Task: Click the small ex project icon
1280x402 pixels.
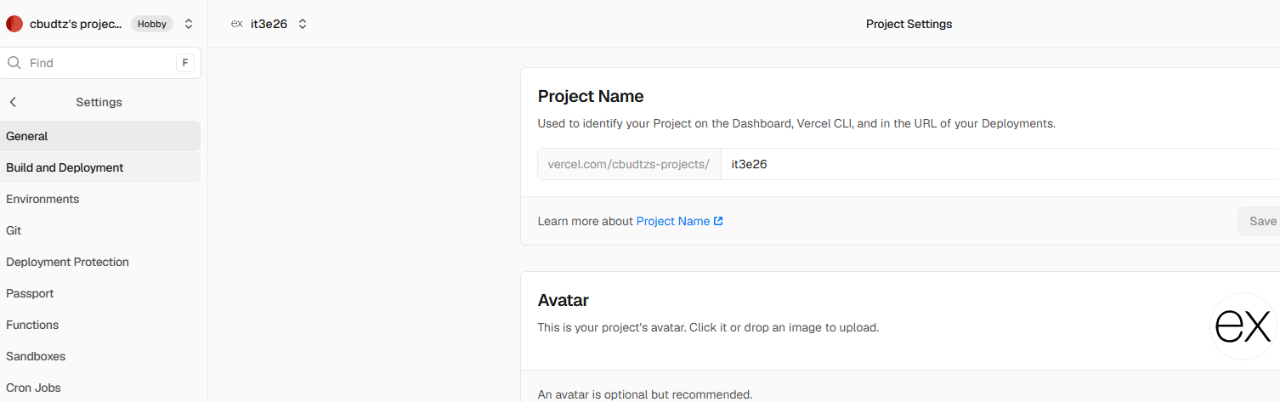Action: click(x=237, y=24)
